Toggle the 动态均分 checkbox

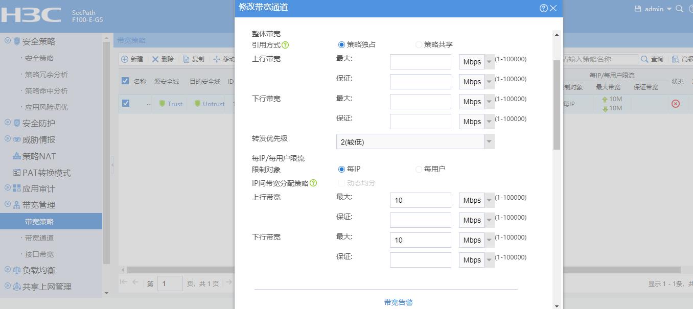tap(341, 183)
